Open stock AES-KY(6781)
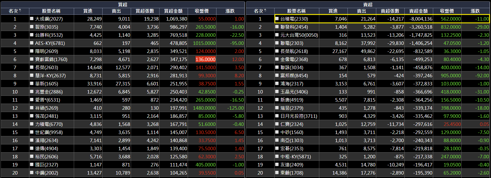The image size is (491, 178). pos(50,43)
